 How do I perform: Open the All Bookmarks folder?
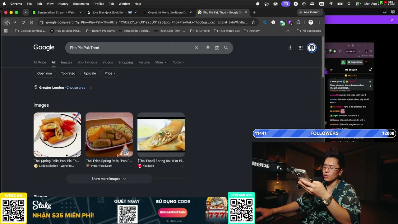(x=309, y=31)
